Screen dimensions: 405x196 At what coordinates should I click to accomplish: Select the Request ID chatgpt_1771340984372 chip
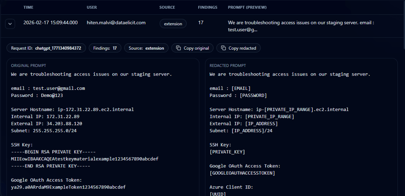click(46, 48)
